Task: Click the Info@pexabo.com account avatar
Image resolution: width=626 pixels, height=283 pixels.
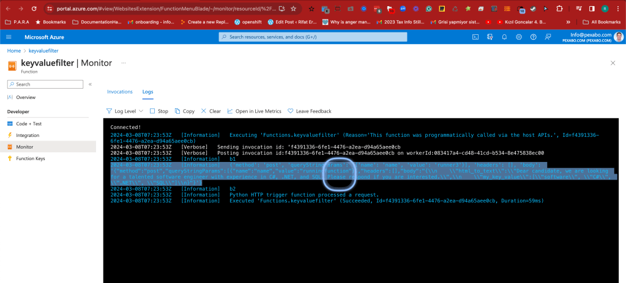Action: 618,37
